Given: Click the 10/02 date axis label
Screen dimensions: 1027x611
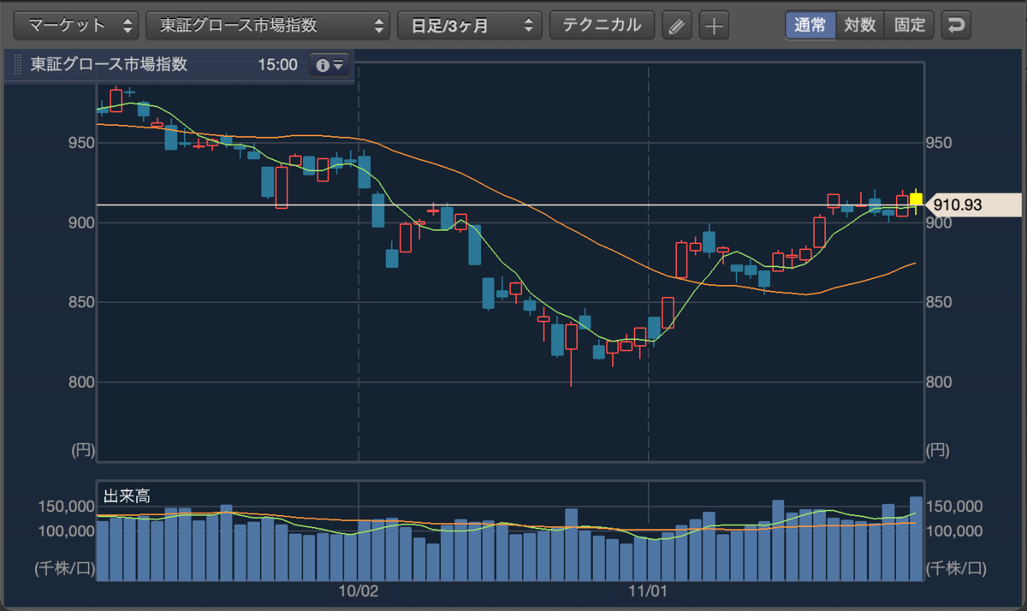Looking at the screenshot, I should [x=358, y=590].
